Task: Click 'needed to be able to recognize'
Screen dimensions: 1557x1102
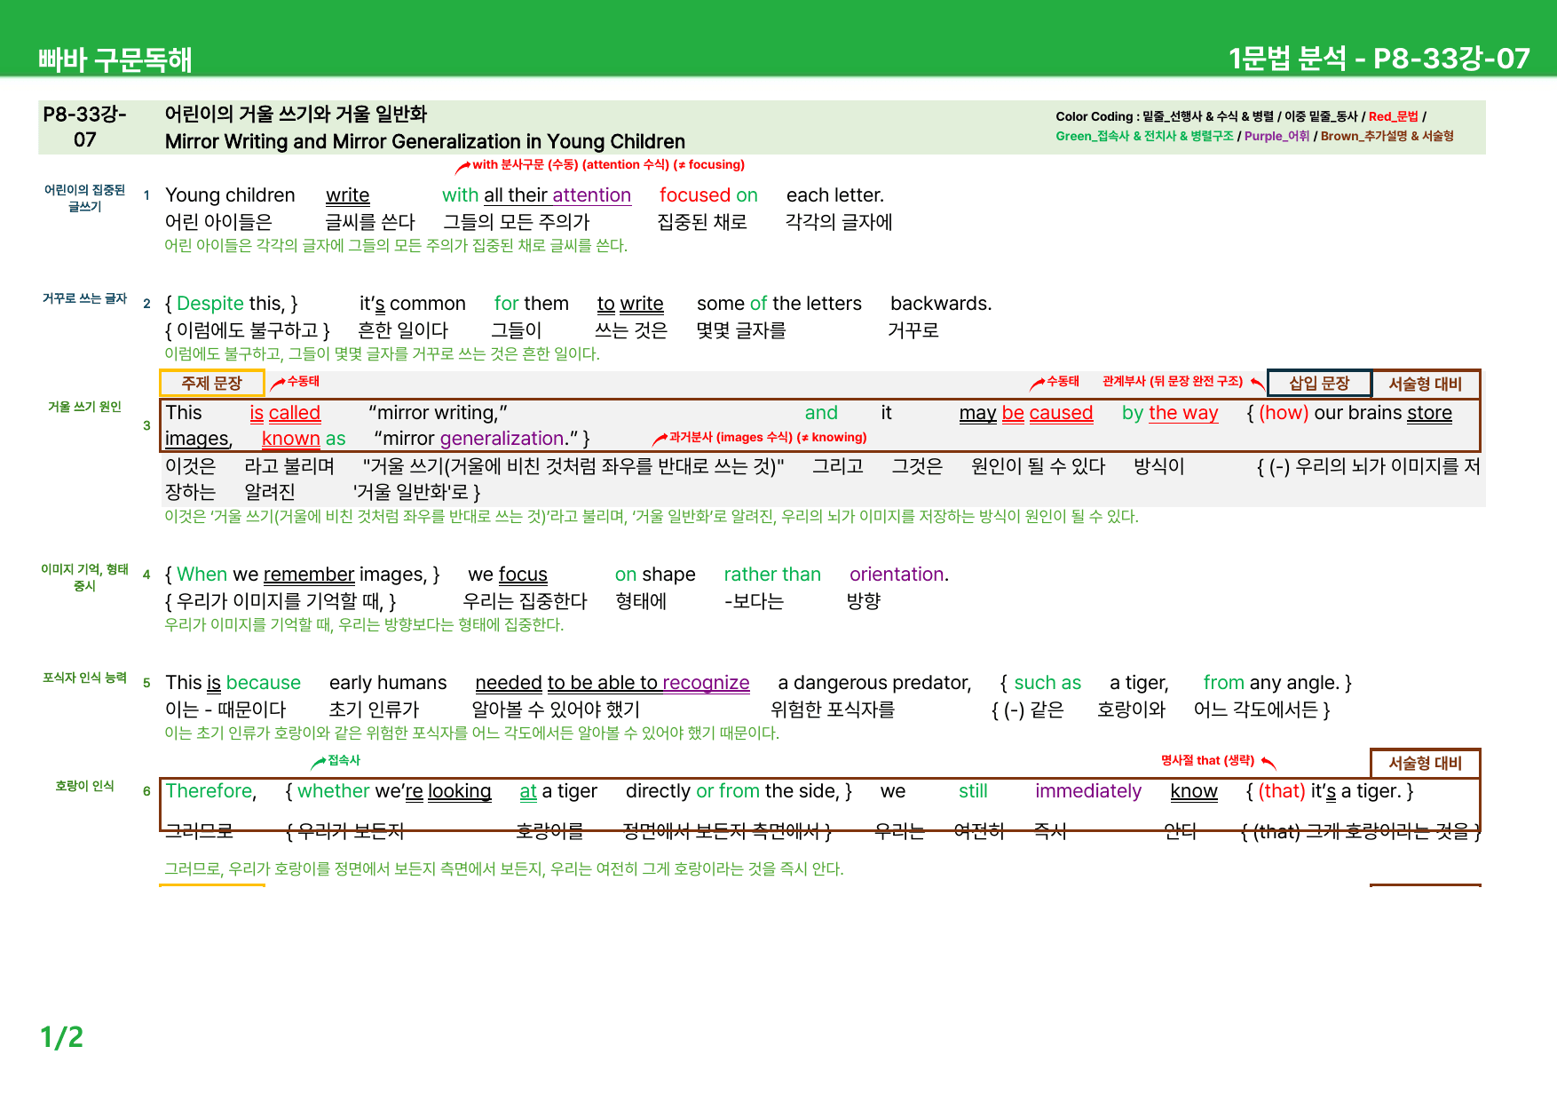Action: coord(613,683)
